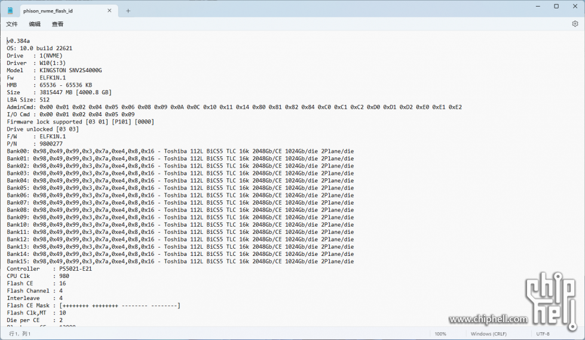Click the AdminCmd line
The height and width of the screenshot is (340, 585).
pos(234,107)
